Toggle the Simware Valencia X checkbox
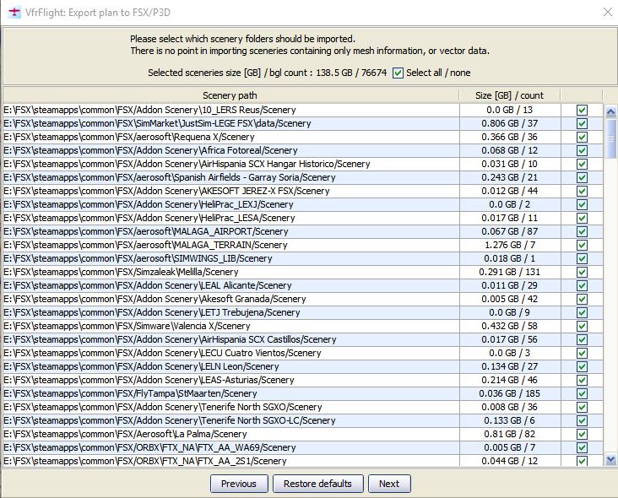 tap(582, 326)
